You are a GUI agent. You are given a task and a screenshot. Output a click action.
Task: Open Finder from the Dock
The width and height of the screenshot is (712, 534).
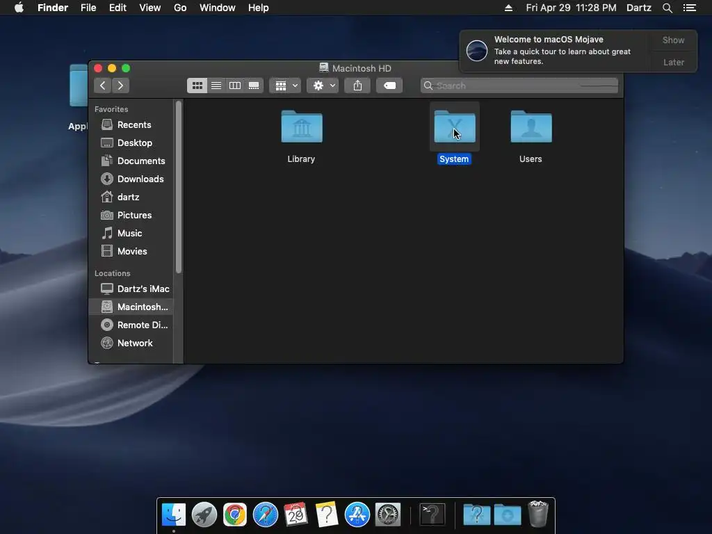coord(174,515)
